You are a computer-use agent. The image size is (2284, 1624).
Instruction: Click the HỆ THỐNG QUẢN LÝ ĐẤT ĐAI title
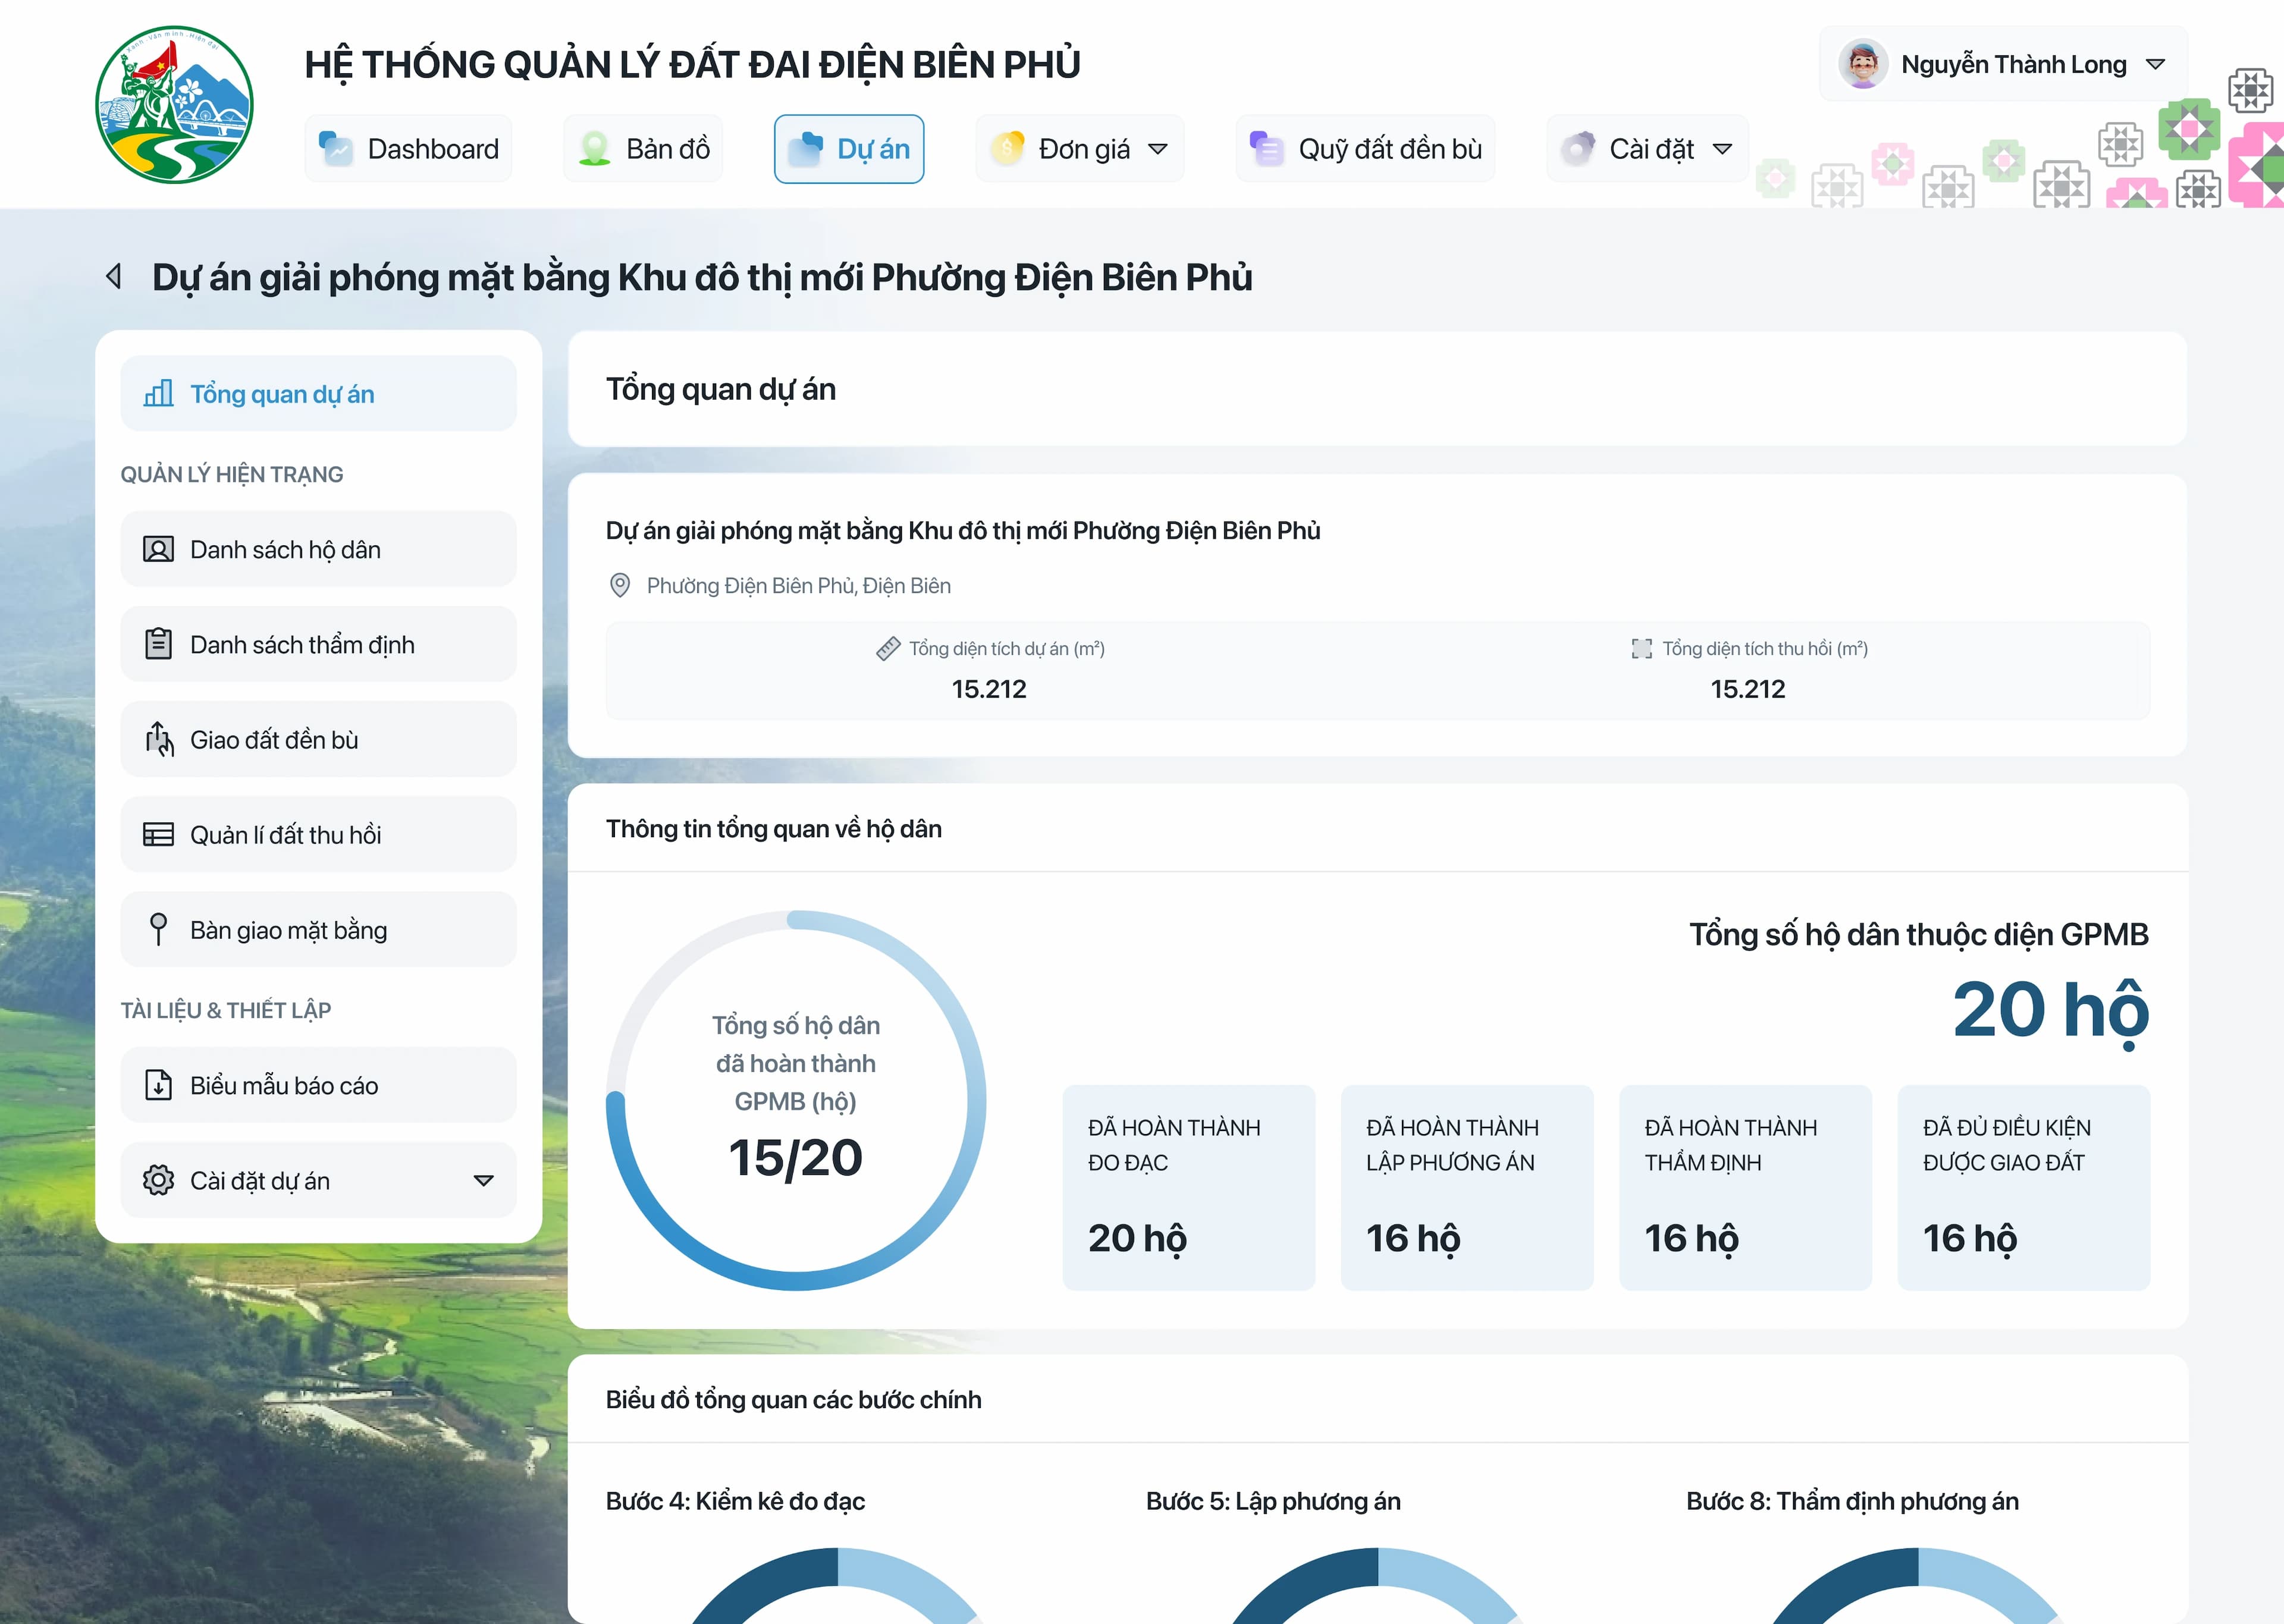pos(692,64)
